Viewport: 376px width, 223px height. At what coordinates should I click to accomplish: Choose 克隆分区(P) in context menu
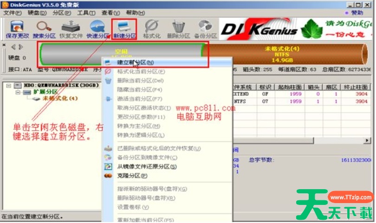(167, 176)
